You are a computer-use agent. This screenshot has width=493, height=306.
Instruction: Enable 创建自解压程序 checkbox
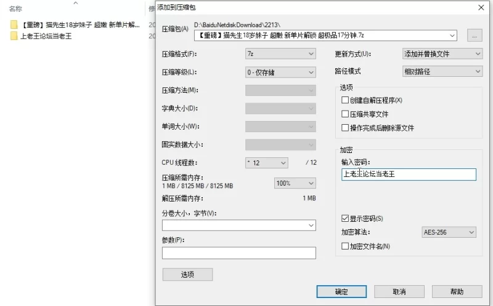pos(345,100)
